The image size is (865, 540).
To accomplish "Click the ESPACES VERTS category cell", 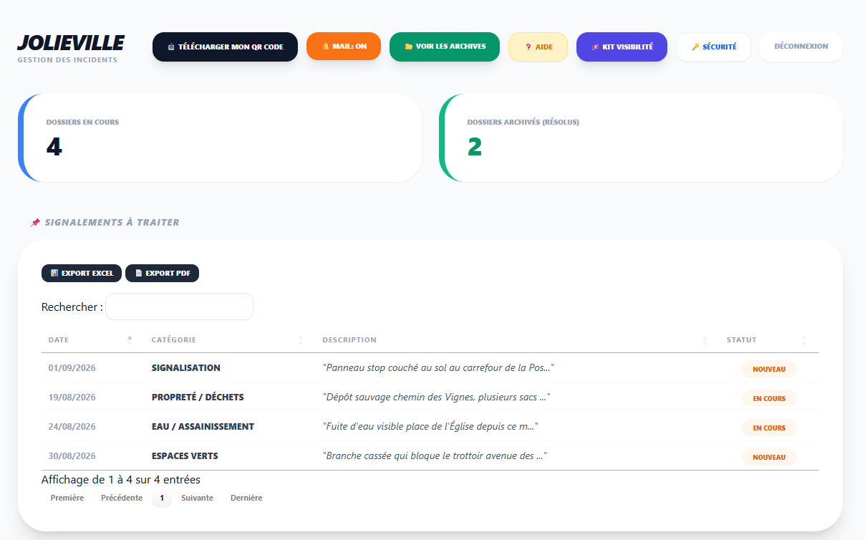I will click(x=185, y=456).
